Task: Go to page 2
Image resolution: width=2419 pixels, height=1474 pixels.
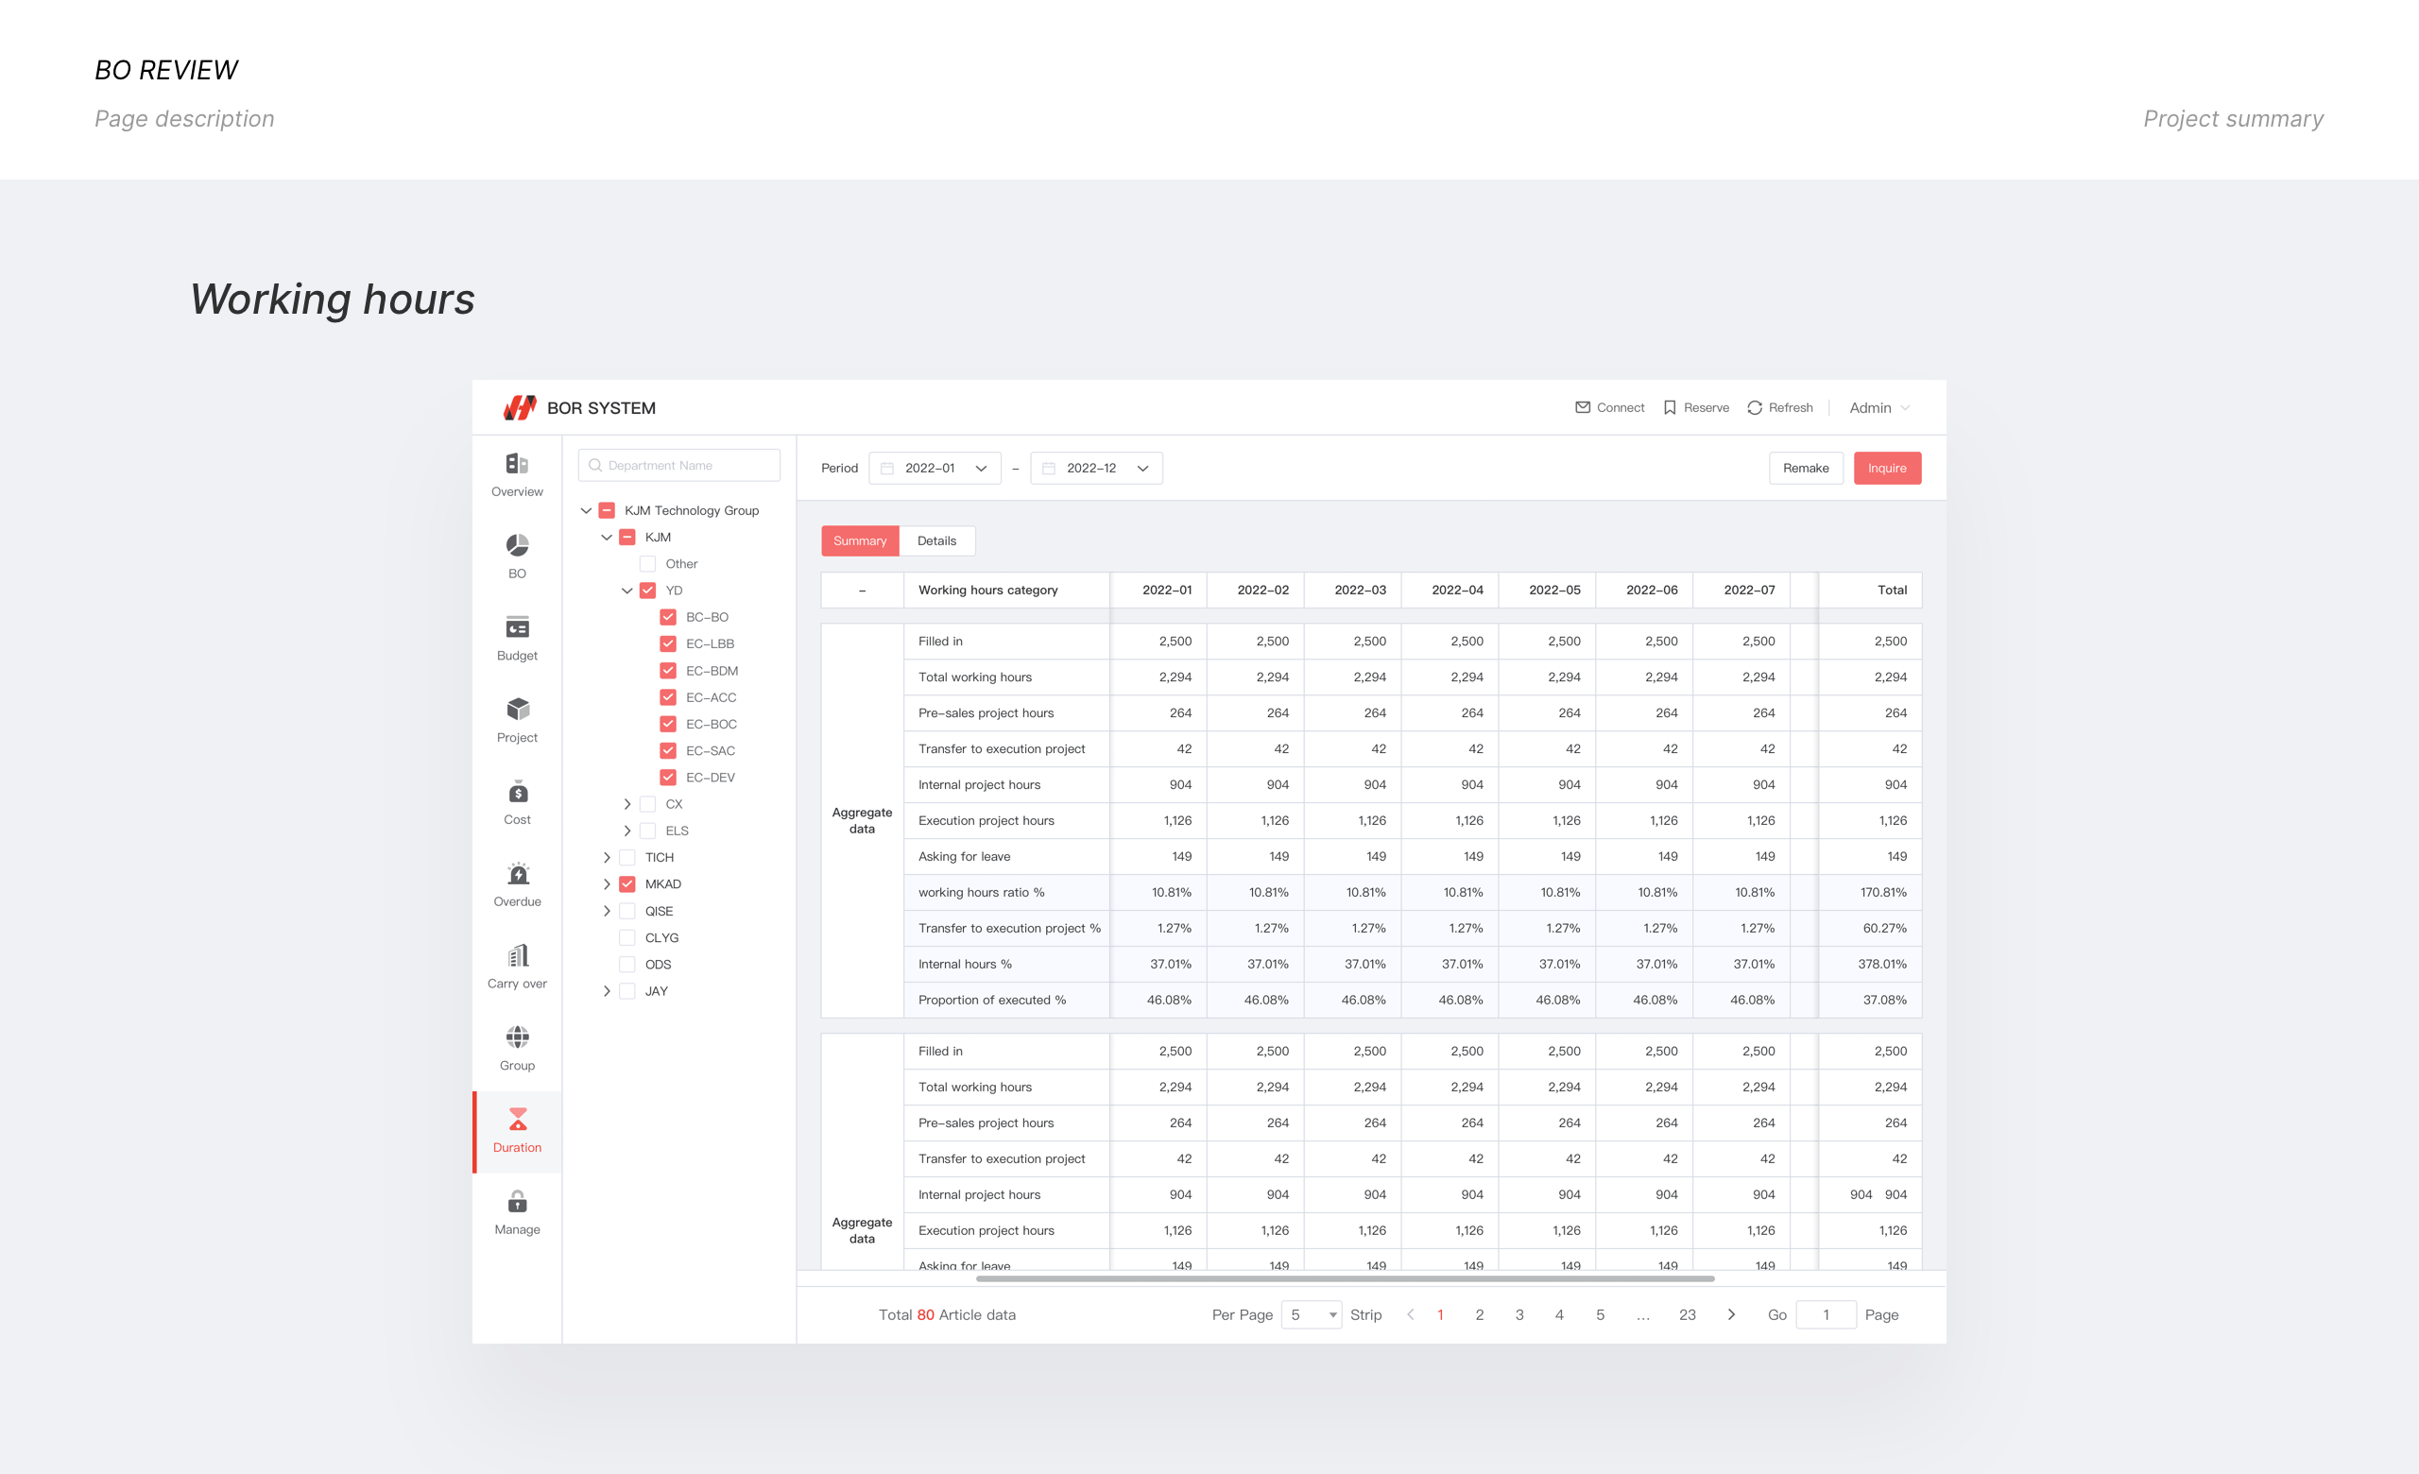Action: [x=1480, y=1314]
